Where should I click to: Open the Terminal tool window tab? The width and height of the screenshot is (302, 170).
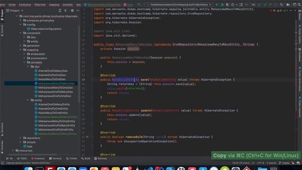55,159
